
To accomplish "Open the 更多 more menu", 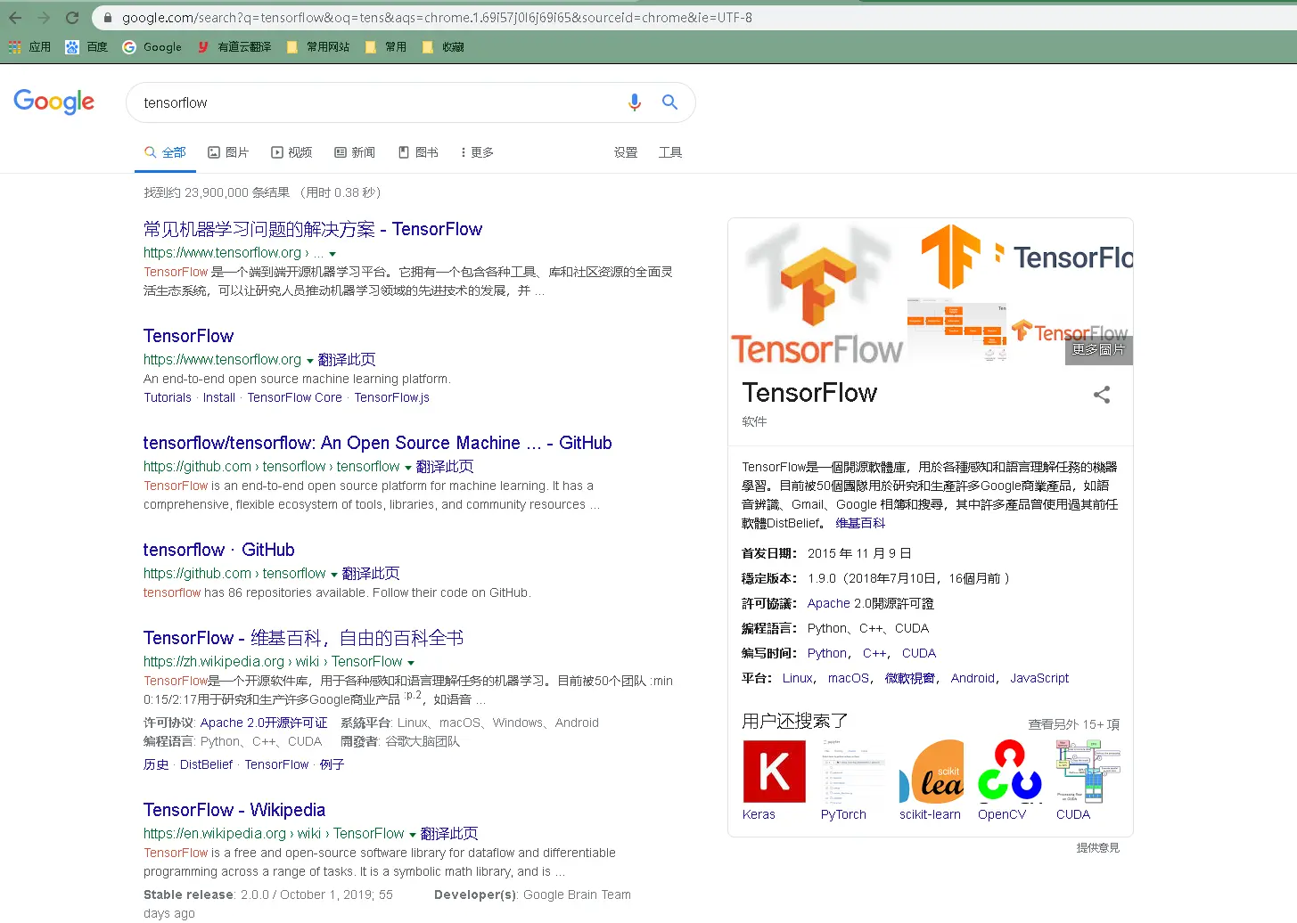I will tap(477, 152).
